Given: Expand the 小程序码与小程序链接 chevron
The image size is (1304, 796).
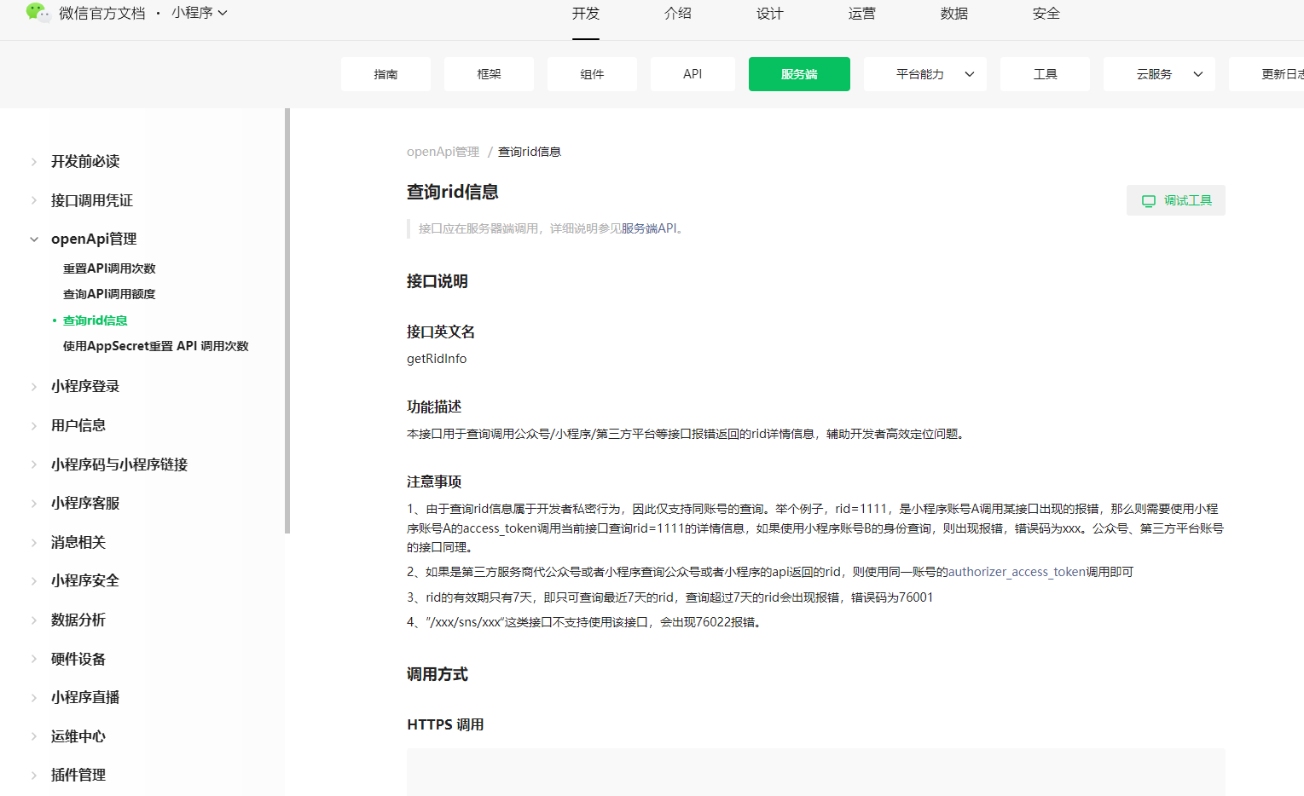Looking at the screenshot, I should [33, 465].
